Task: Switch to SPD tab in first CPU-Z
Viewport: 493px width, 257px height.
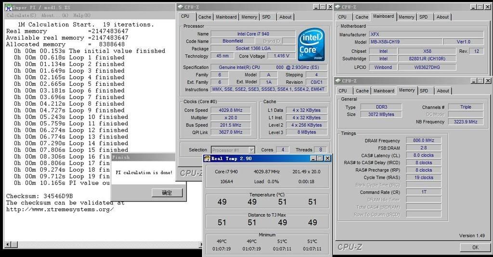Action: [266, 17]
